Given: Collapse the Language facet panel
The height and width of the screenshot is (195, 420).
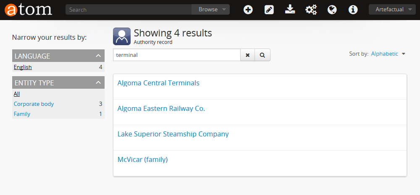Looking at the screenshot, I should pos(98,56).
